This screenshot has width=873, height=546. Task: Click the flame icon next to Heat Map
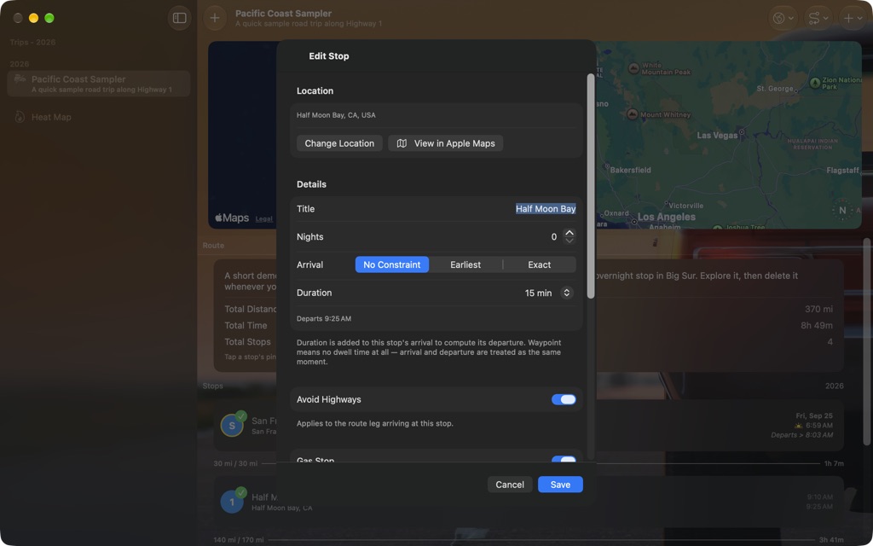(x=20, y=117)
